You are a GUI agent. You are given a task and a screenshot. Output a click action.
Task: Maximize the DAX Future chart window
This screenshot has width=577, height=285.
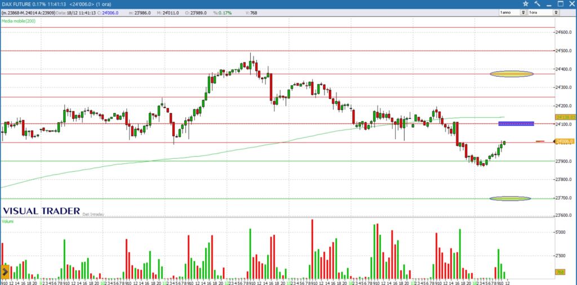pos(561,4)
